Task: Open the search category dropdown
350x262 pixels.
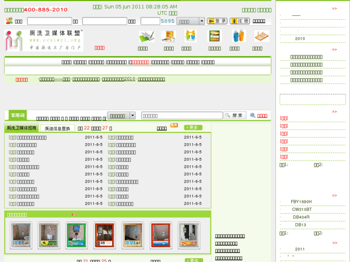Action: pos(121,115)
